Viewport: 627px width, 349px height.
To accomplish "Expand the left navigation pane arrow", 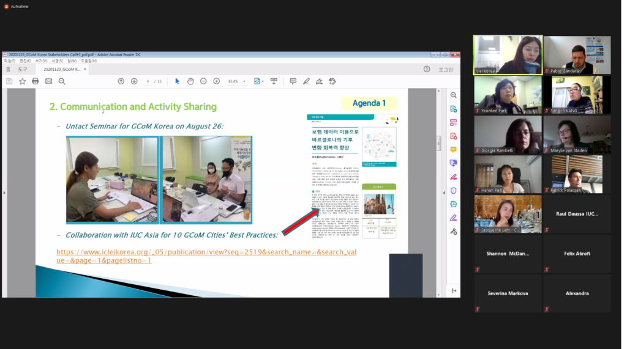I will pyautogui.click(x=4, y=193).
